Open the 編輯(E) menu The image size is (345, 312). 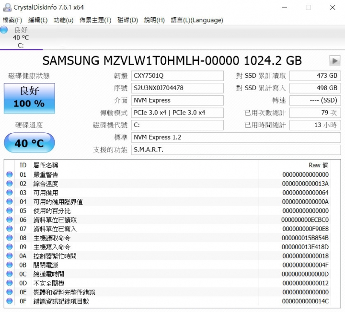38,20
